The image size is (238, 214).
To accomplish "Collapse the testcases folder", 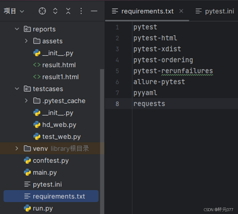I will point(17,89).
